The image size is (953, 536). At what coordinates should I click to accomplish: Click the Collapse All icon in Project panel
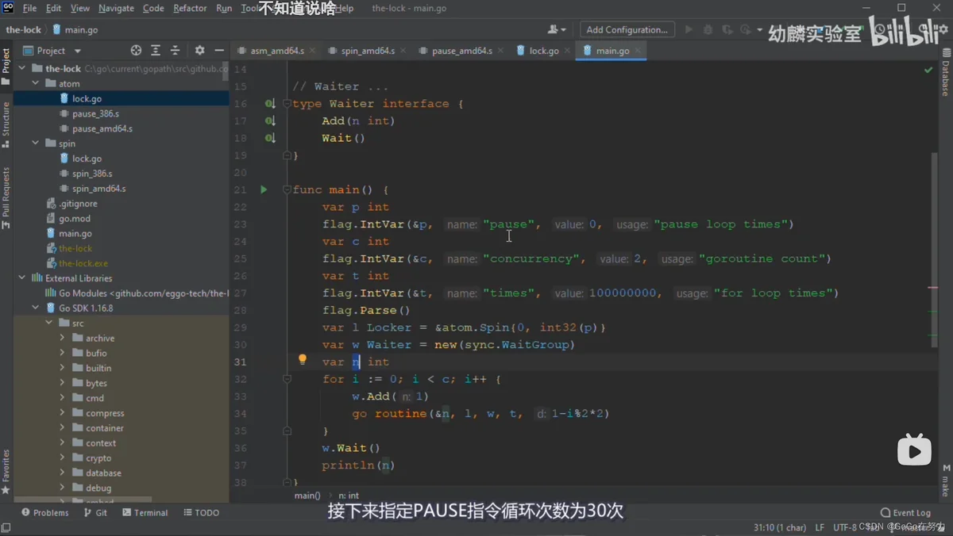point(176,50)
